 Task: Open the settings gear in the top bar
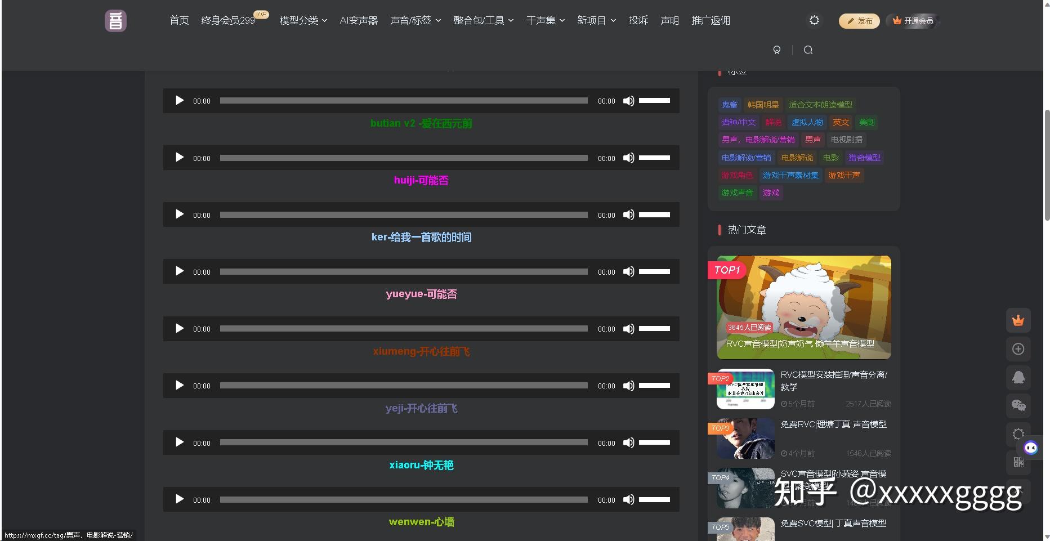click(814, 20)
